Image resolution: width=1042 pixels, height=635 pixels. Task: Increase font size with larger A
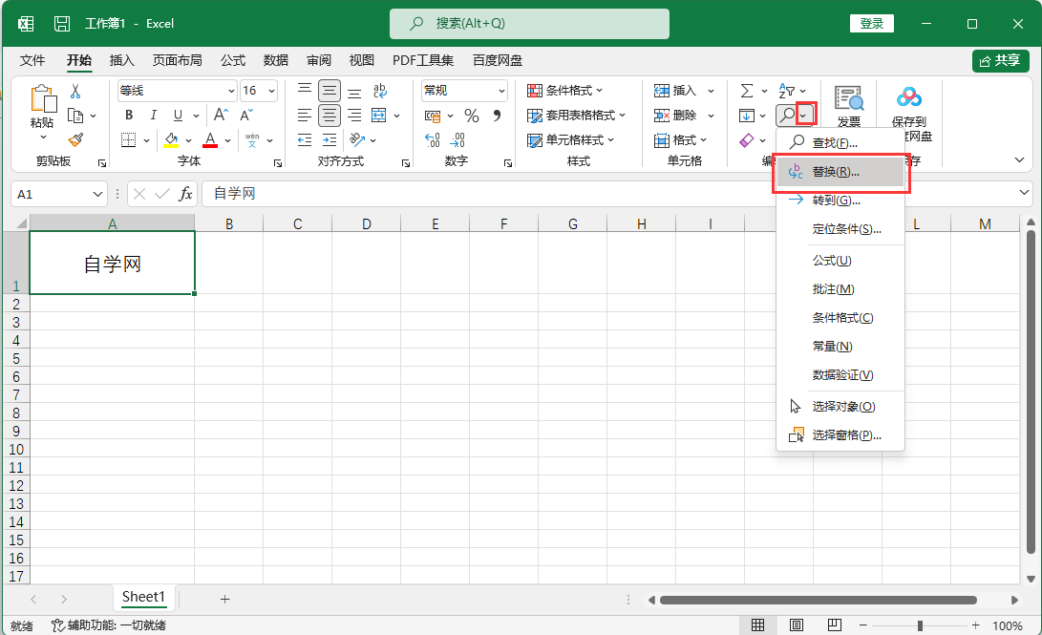221,115
